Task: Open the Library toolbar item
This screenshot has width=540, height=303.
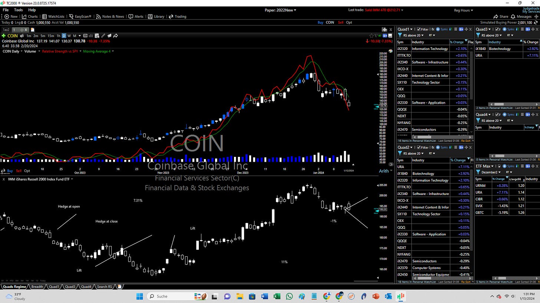Action: [x=156, y=16]
